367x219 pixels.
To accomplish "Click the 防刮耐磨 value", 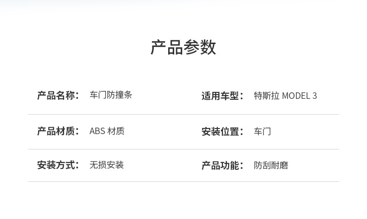I will (x=271, y=165).
